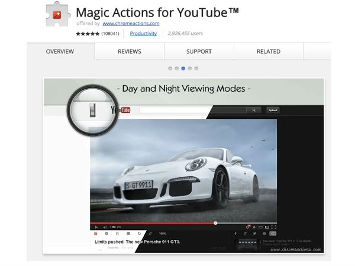Click the "2,926,455 users" text
Screen dimensions: 355x266
[x=185, y=34]
